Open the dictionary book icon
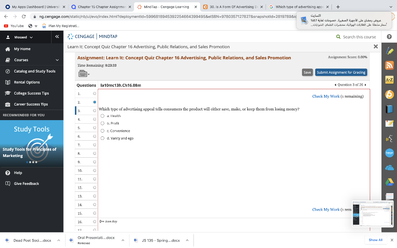 390,110
